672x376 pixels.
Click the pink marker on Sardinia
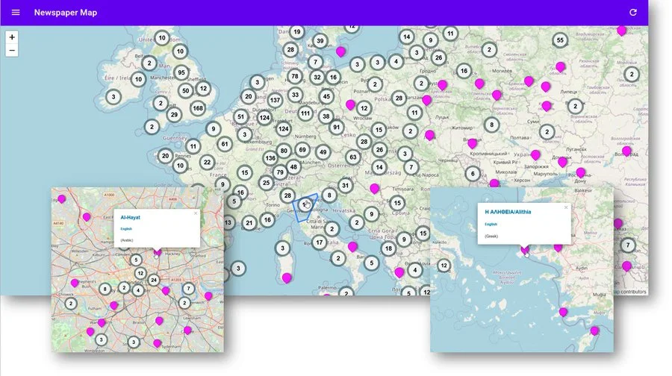(x=287, y=278)
